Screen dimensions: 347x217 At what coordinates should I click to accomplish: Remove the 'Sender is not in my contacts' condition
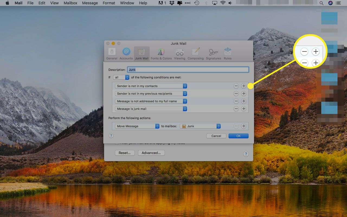(x=236, y=86)
